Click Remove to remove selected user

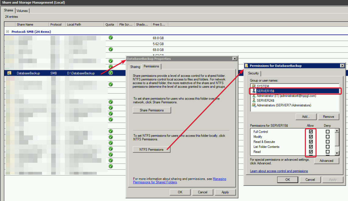point(329,117)
